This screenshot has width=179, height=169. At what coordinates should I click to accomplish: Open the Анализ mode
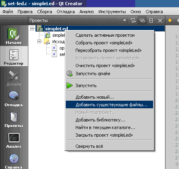14,140
